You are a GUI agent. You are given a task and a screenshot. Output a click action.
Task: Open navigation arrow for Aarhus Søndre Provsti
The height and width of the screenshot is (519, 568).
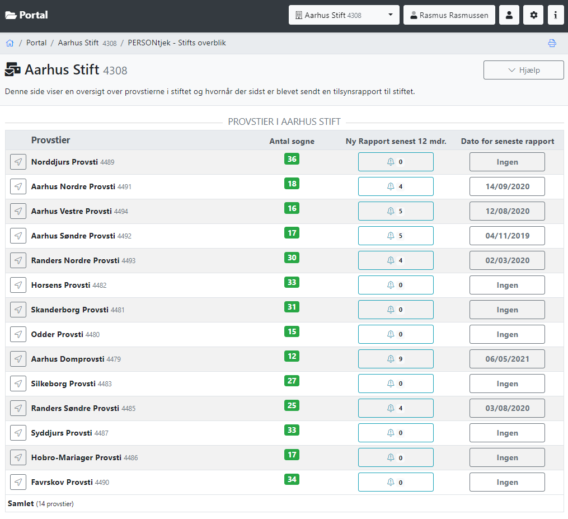[18, 236]
